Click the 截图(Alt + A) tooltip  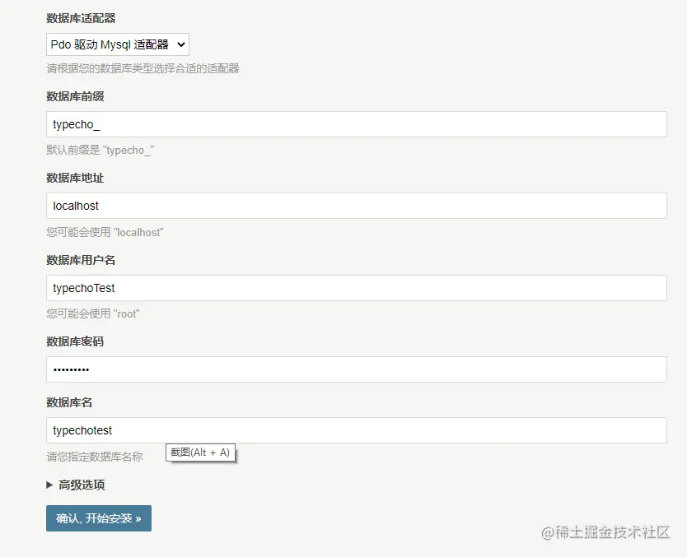pyautogui.click(x=200, y=453)
